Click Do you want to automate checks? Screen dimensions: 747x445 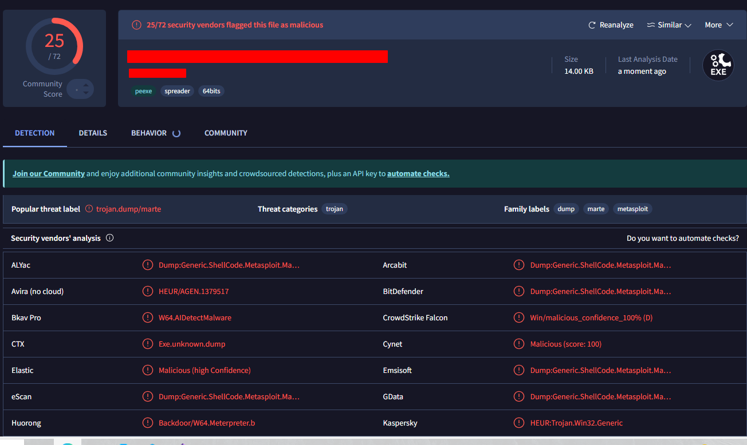[x=683, y=238]
